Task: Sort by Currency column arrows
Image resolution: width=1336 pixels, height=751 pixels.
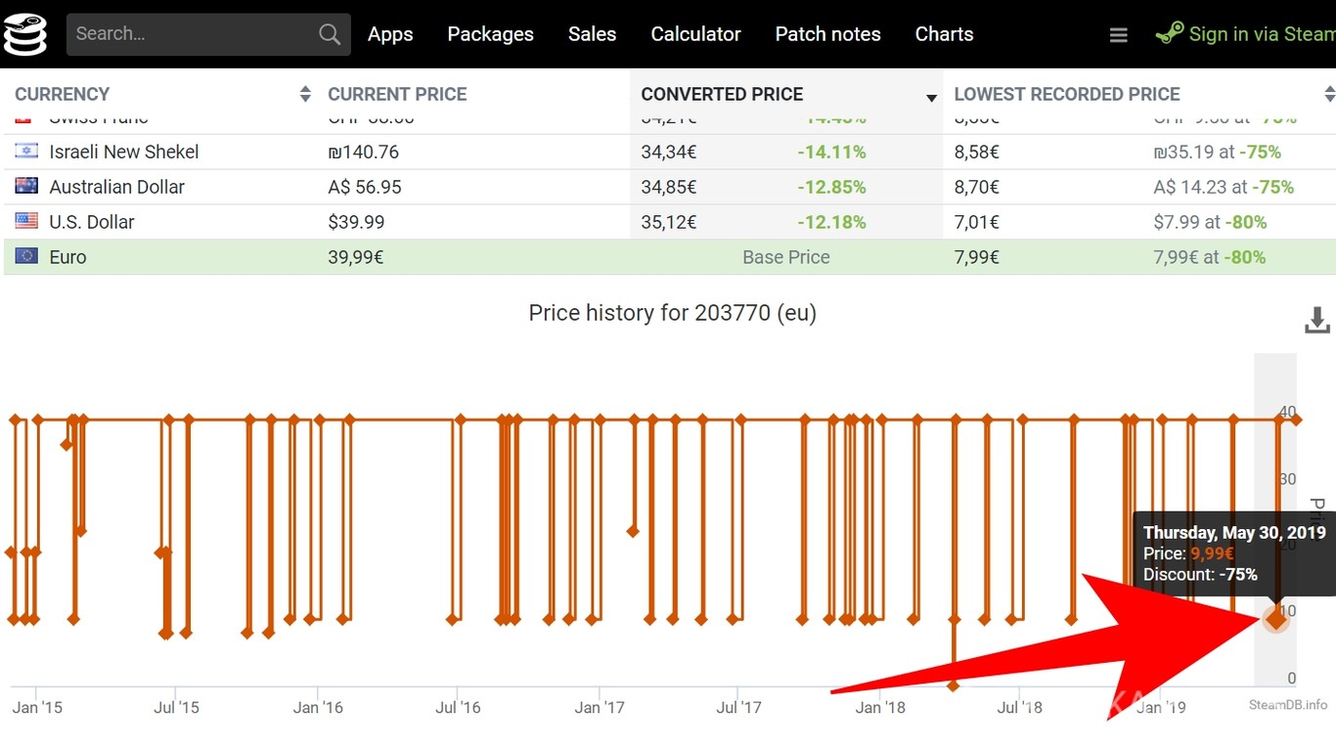Action: (305, 94)
